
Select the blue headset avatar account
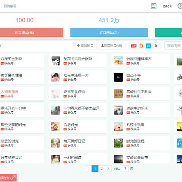point(179,143)
